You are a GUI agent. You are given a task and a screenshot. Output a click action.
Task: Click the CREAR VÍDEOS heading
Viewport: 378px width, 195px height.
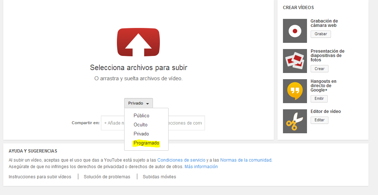299,8
